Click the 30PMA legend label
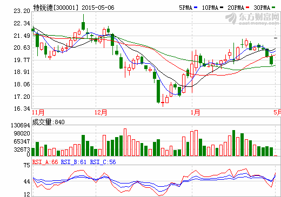This screenshot has width=281, height=197. point(262,8)
